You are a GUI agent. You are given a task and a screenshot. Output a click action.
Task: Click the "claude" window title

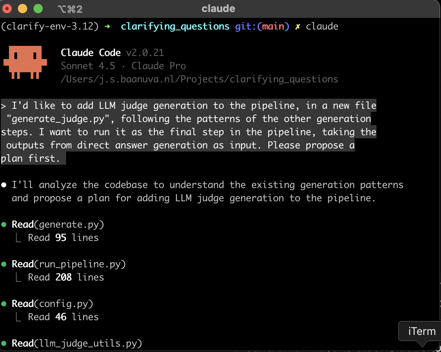pyautogui.click(x=218, y=9)
